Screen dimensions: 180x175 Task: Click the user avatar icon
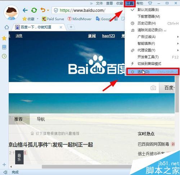click(x=11, y=13)
